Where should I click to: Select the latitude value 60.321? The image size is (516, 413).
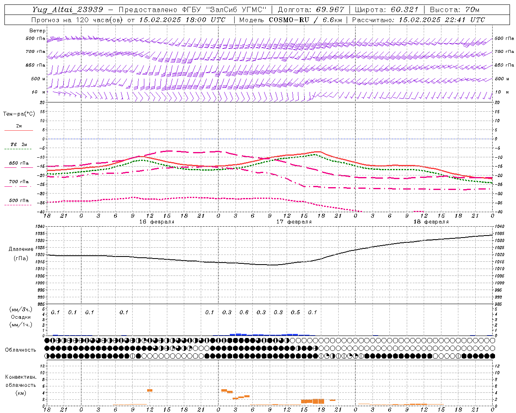pos(404,10)
